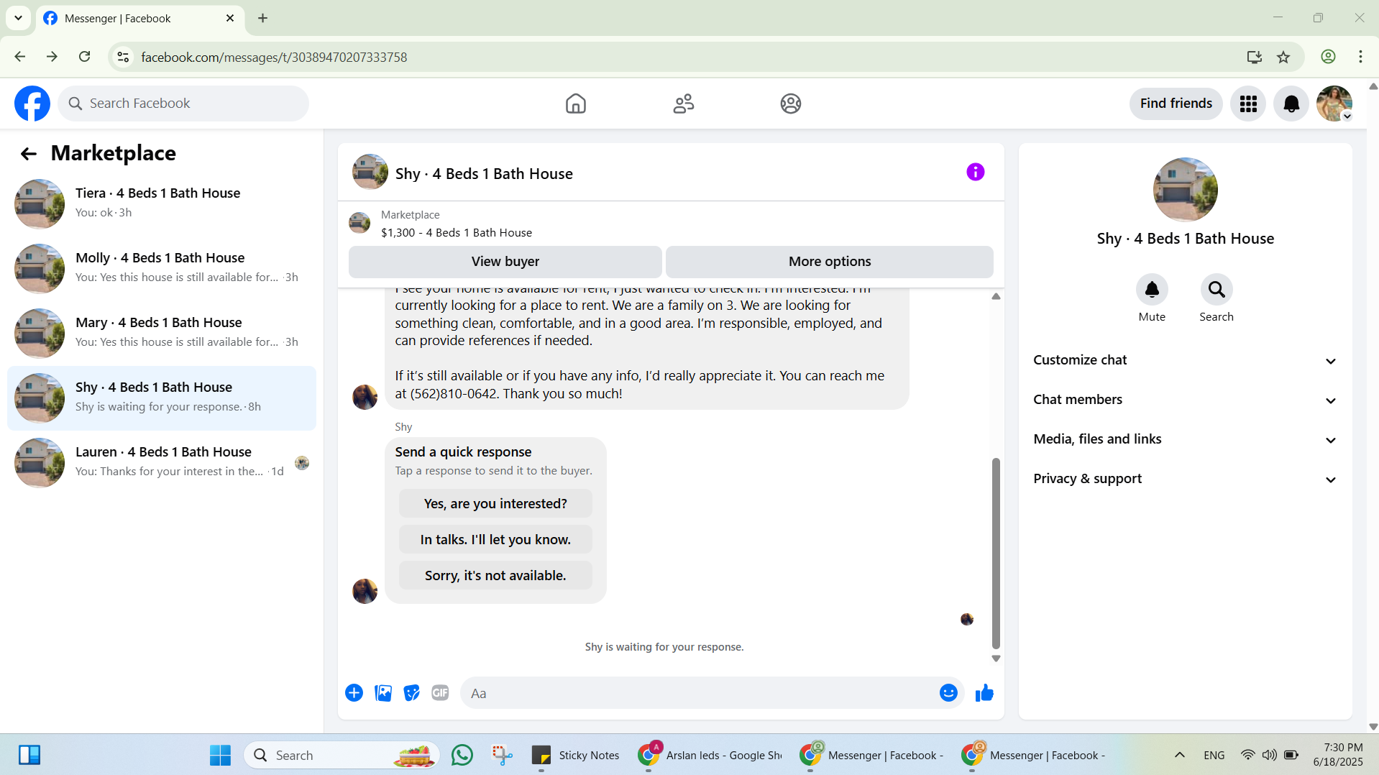Open the Facebook logo home link
Viewport: 1379px width, 775px height.
32,104
